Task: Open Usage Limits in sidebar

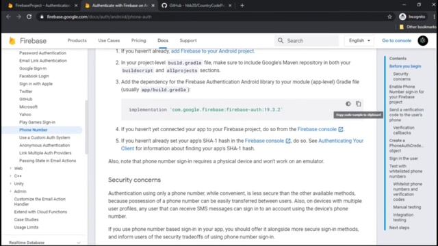Action: (x=26, y=228)
